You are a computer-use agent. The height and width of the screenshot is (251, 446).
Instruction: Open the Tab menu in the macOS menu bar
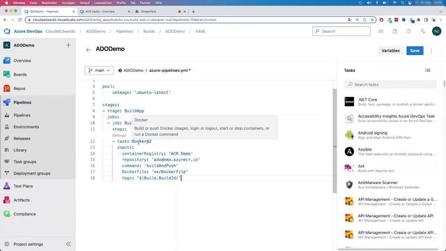tap(133, 3)
